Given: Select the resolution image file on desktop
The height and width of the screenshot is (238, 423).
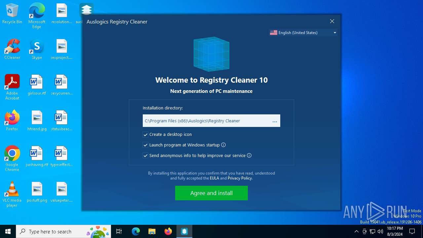Looking at the screenshot, I should coord(61,14).
